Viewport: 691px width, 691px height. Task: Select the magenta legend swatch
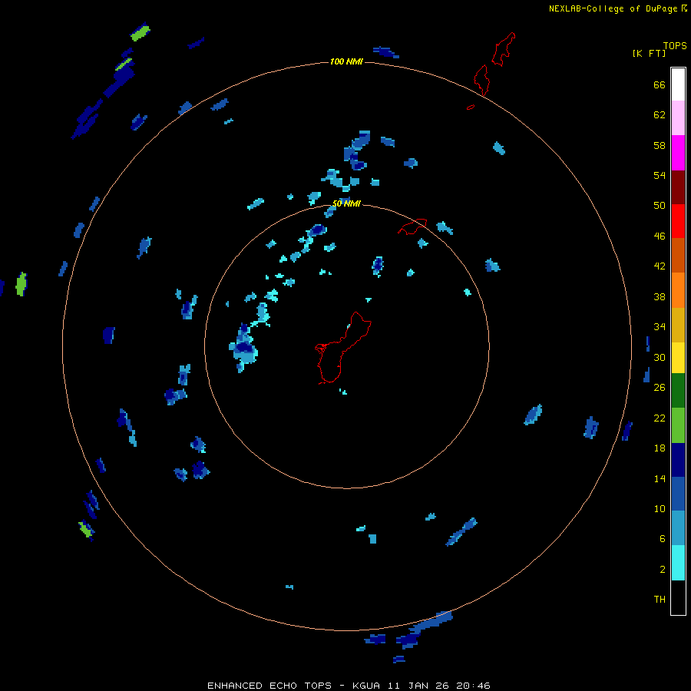pyautogui.click(x=678, y=153)
